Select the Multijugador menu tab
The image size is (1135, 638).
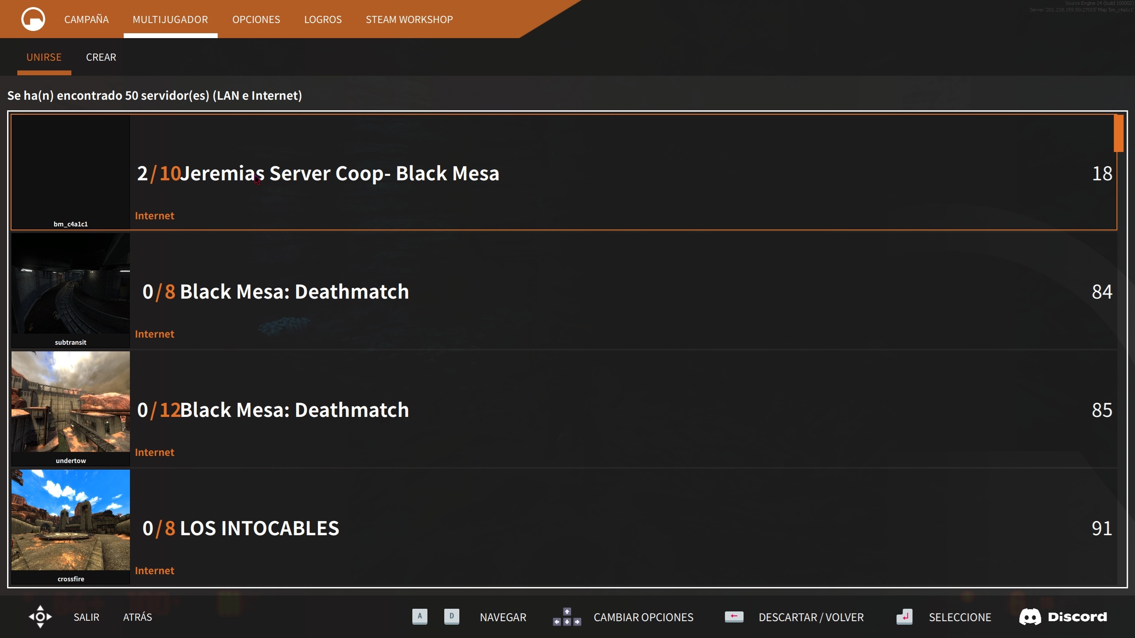click(x=170, y=19)
